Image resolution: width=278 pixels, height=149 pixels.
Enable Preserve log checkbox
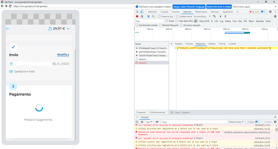pos(159,17)
